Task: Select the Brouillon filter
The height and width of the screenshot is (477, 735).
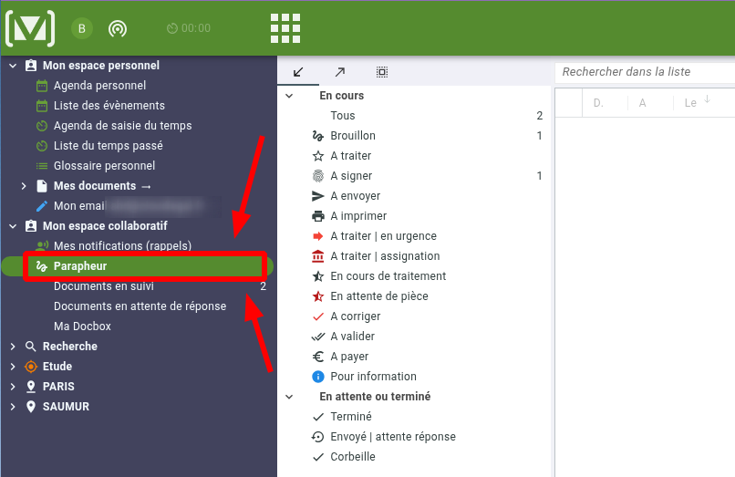Action: point(352,136)
